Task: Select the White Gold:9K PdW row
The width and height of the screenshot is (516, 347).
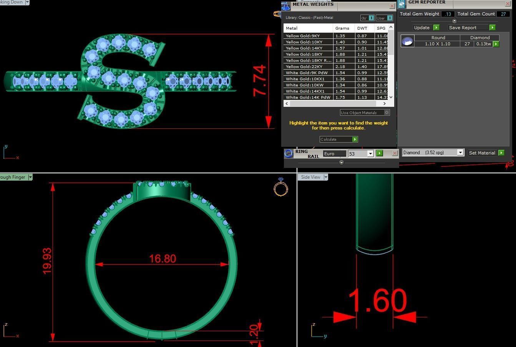Action: [x=336, y=73]
